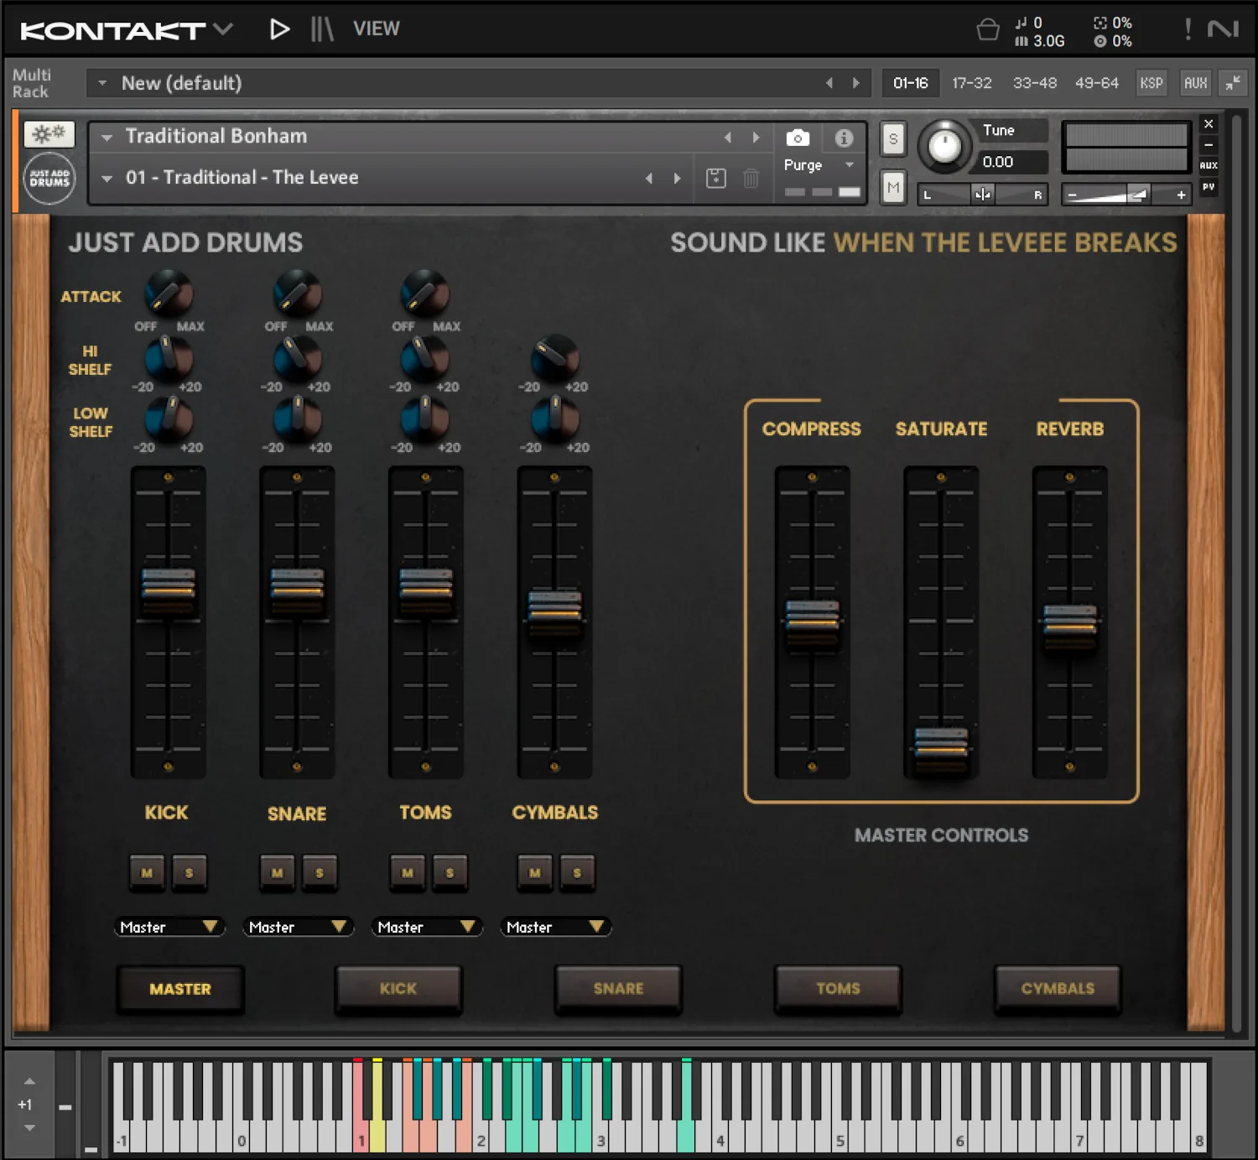The image size is (1258, 1160).
Task: Solo the Traditional Bonham instrument
Action: 892,139
